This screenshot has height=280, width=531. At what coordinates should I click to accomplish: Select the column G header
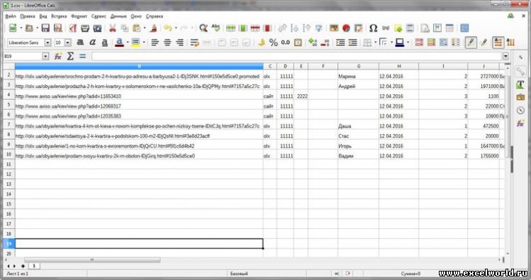[358, 66]
